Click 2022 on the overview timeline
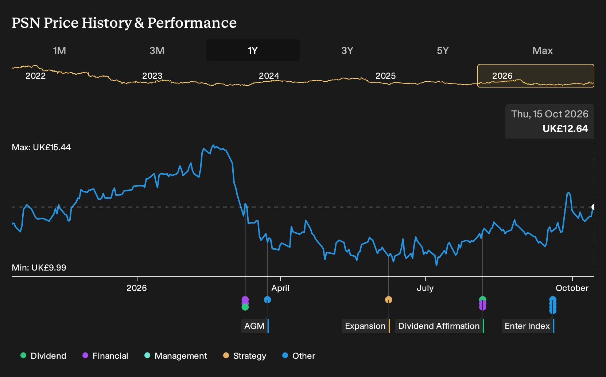 tap(35, 76)
